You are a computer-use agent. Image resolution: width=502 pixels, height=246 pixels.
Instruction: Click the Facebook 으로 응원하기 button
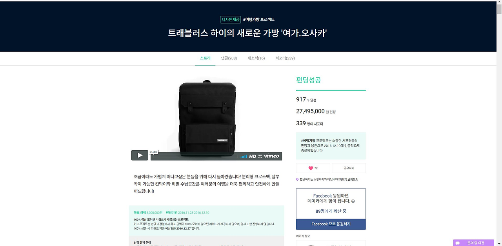(331, 224)
